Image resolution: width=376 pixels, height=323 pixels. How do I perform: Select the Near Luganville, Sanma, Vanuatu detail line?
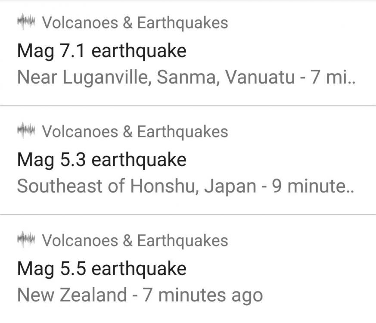click(x=185, y=78)
